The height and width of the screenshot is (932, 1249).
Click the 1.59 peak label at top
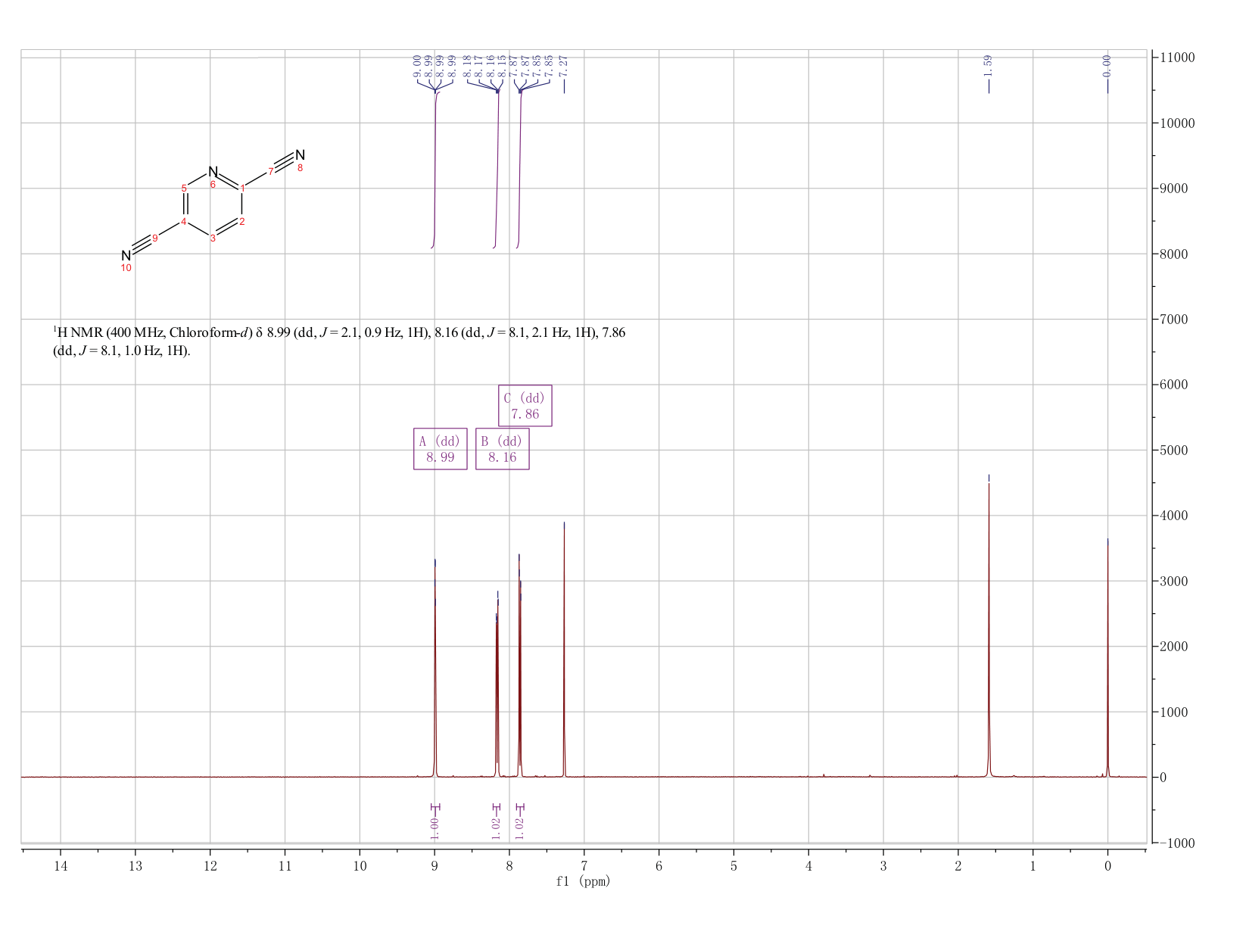988,67
